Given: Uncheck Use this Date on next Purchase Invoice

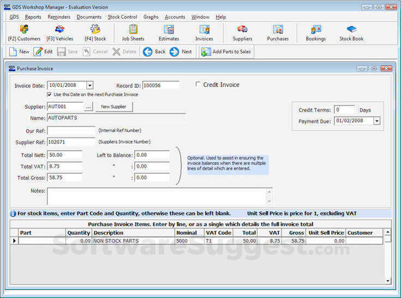Looking at the screenshot, I should (50, 95).
